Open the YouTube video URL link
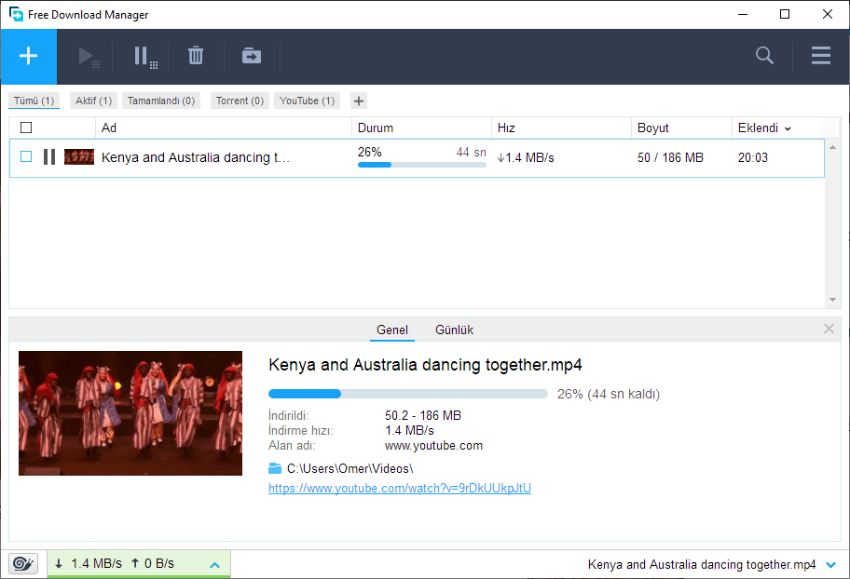The image size is (850, 579). tap(399, 488)
